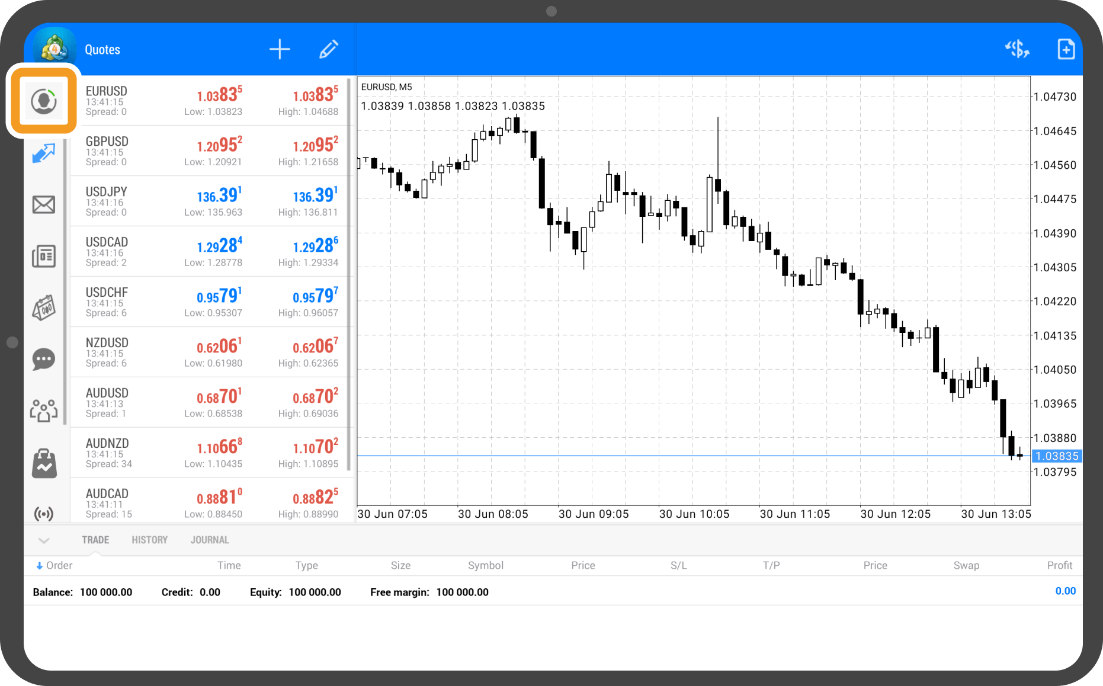
Task: Open the chat bubble messages icon
Action: [x=44, y=359]
